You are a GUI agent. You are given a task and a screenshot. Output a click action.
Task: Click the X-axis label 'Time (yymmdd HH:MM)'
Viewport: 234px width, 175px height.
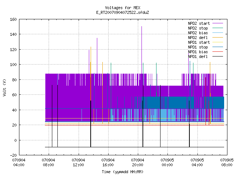coord(122,172)
